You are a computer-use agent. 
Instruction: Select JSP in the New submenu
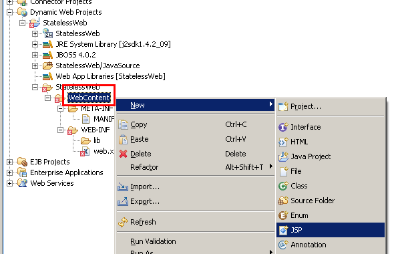(x=331, y=230)
